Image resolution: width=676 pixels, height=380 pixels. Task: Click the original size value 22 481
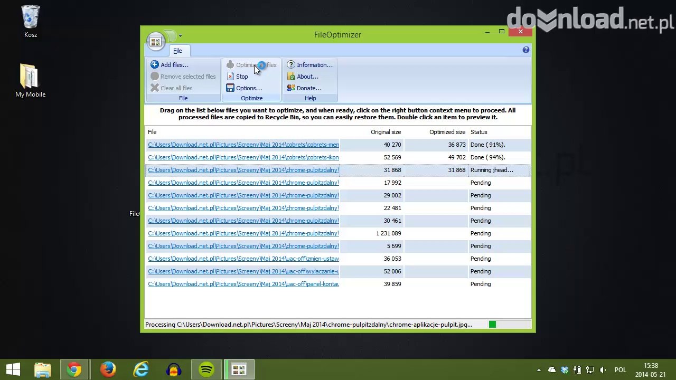click(392, 208)
